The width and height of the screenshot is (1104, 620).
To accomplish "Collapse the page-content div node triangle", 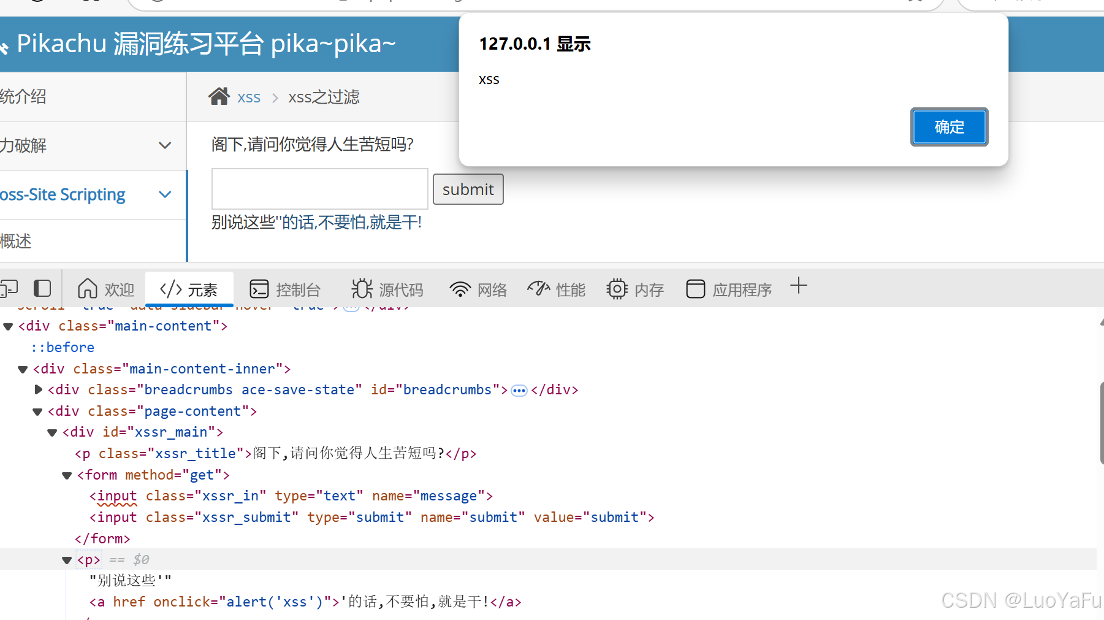I will click(37, 411).
